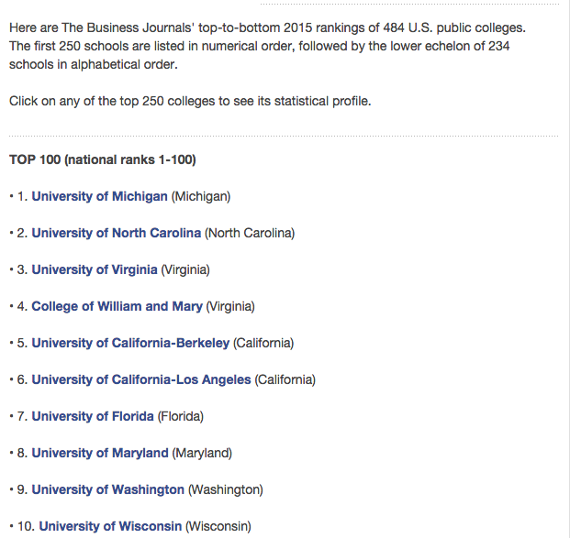
Task: Click the (Michigan) state label
Action: point(201,196)
